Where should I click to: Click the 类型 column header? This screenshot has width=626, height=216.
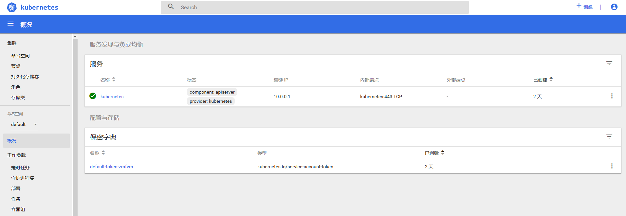262,153
